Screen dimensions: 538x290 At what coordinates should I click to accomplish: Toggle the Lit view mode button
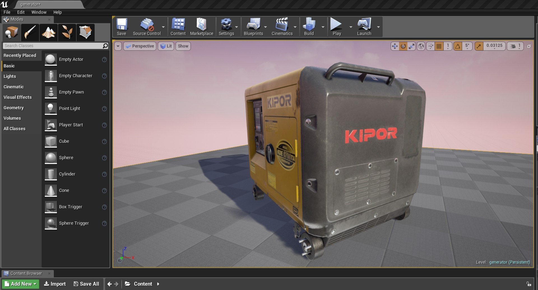pos(166,46)
